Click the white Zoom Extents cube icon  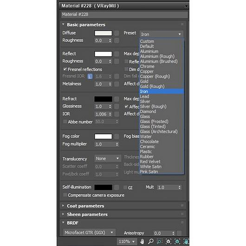coord(168,241)
